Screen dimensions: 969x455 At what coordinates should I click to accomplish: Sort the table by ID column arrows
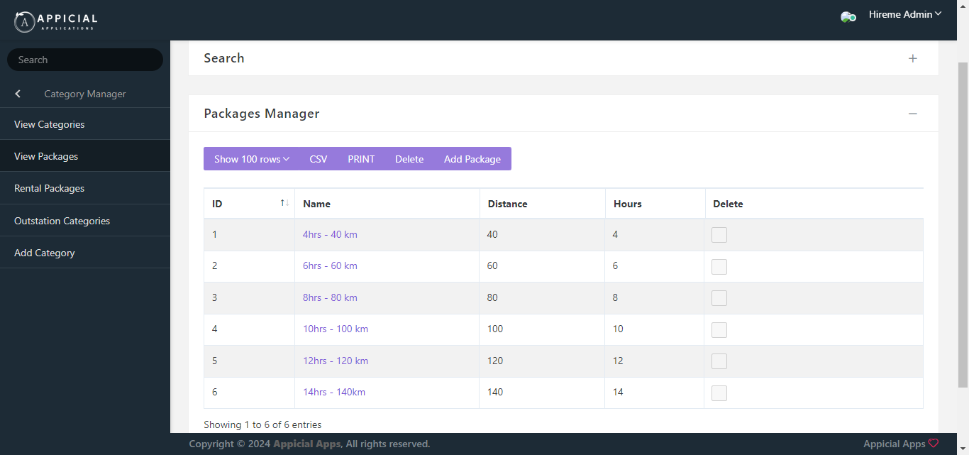pos(284,203)
